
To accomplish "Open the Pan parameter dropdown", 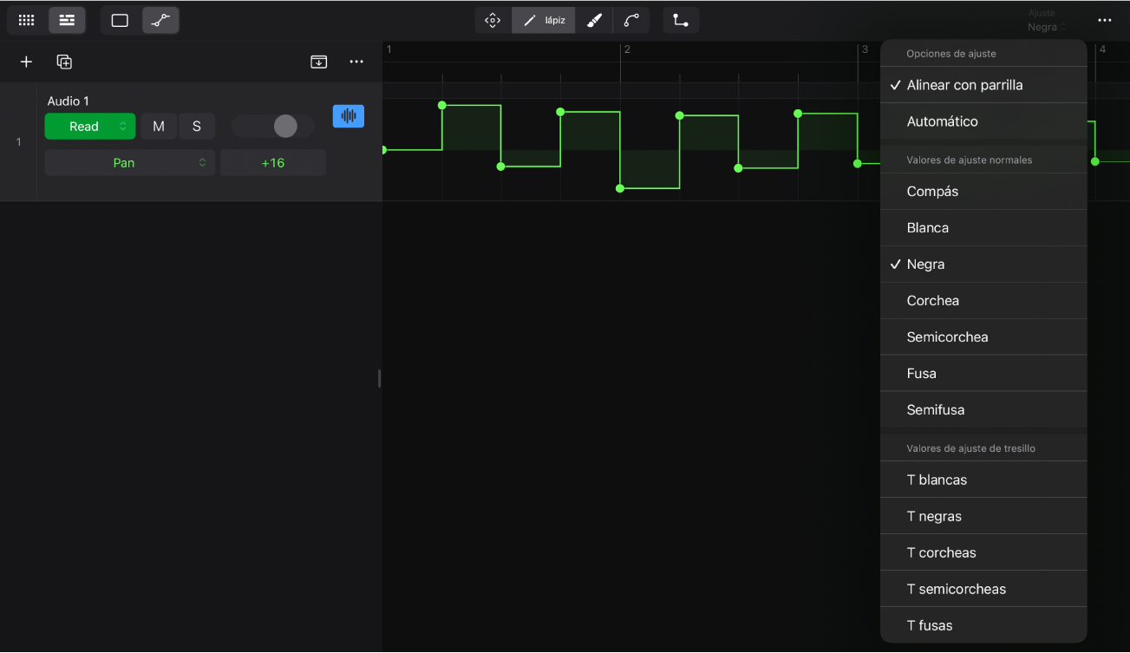I will (x=130, y=163).
